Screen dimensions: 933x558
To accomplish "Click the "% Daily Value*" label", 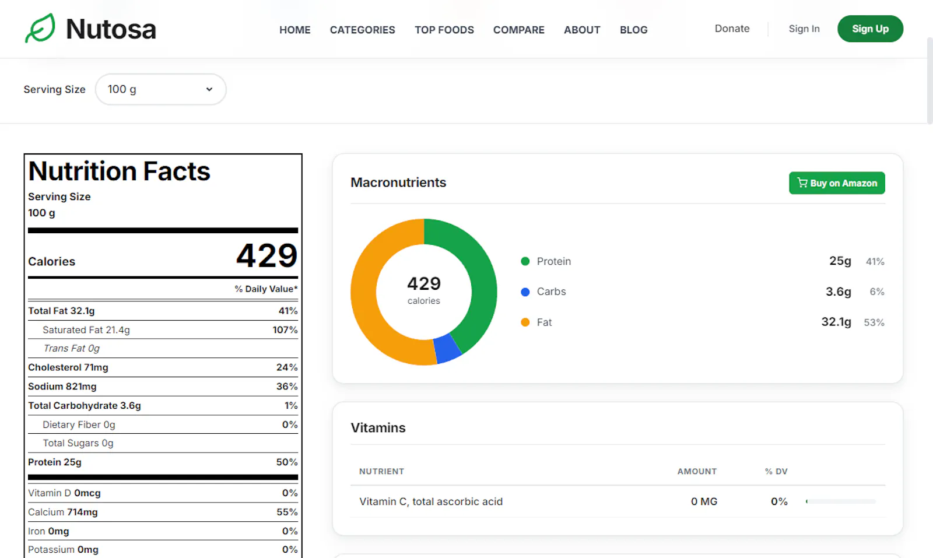I will [266, 289].
